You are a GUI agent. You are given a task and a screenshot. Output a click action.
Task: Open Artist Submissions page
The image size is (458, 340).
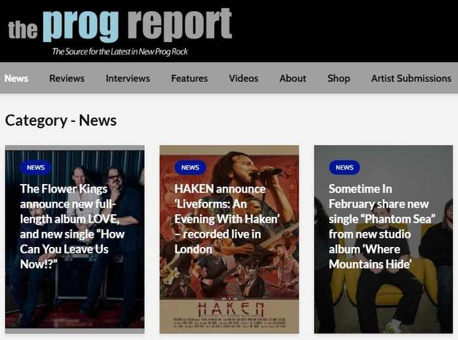coord(411,78)
